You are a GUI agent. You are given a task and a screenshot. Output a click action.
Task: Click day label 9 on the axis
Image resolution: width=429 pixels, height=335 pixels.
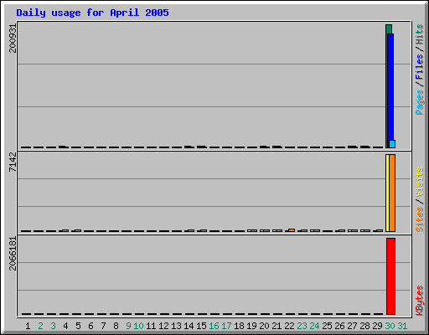[x=128, y=326]
